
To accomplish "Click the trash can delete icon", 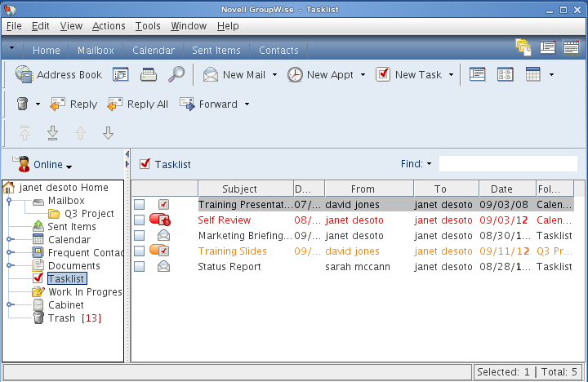I will pyautogui.click(x=23, y=104).
